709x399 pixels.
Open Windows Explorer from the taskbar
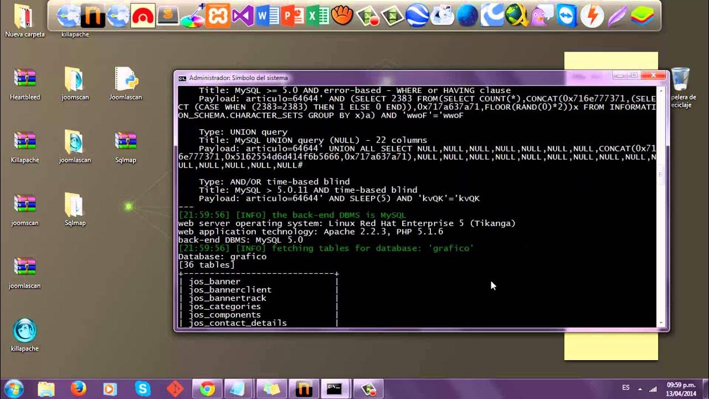pyautogui.click(x=47, y=389)
